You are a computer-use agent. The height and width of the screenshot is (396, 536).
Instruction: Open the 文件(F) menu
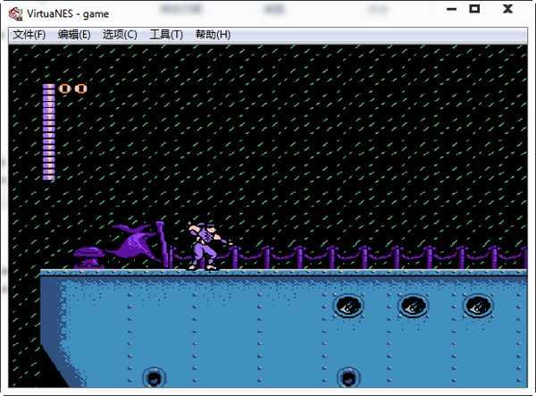coord(29,35)
